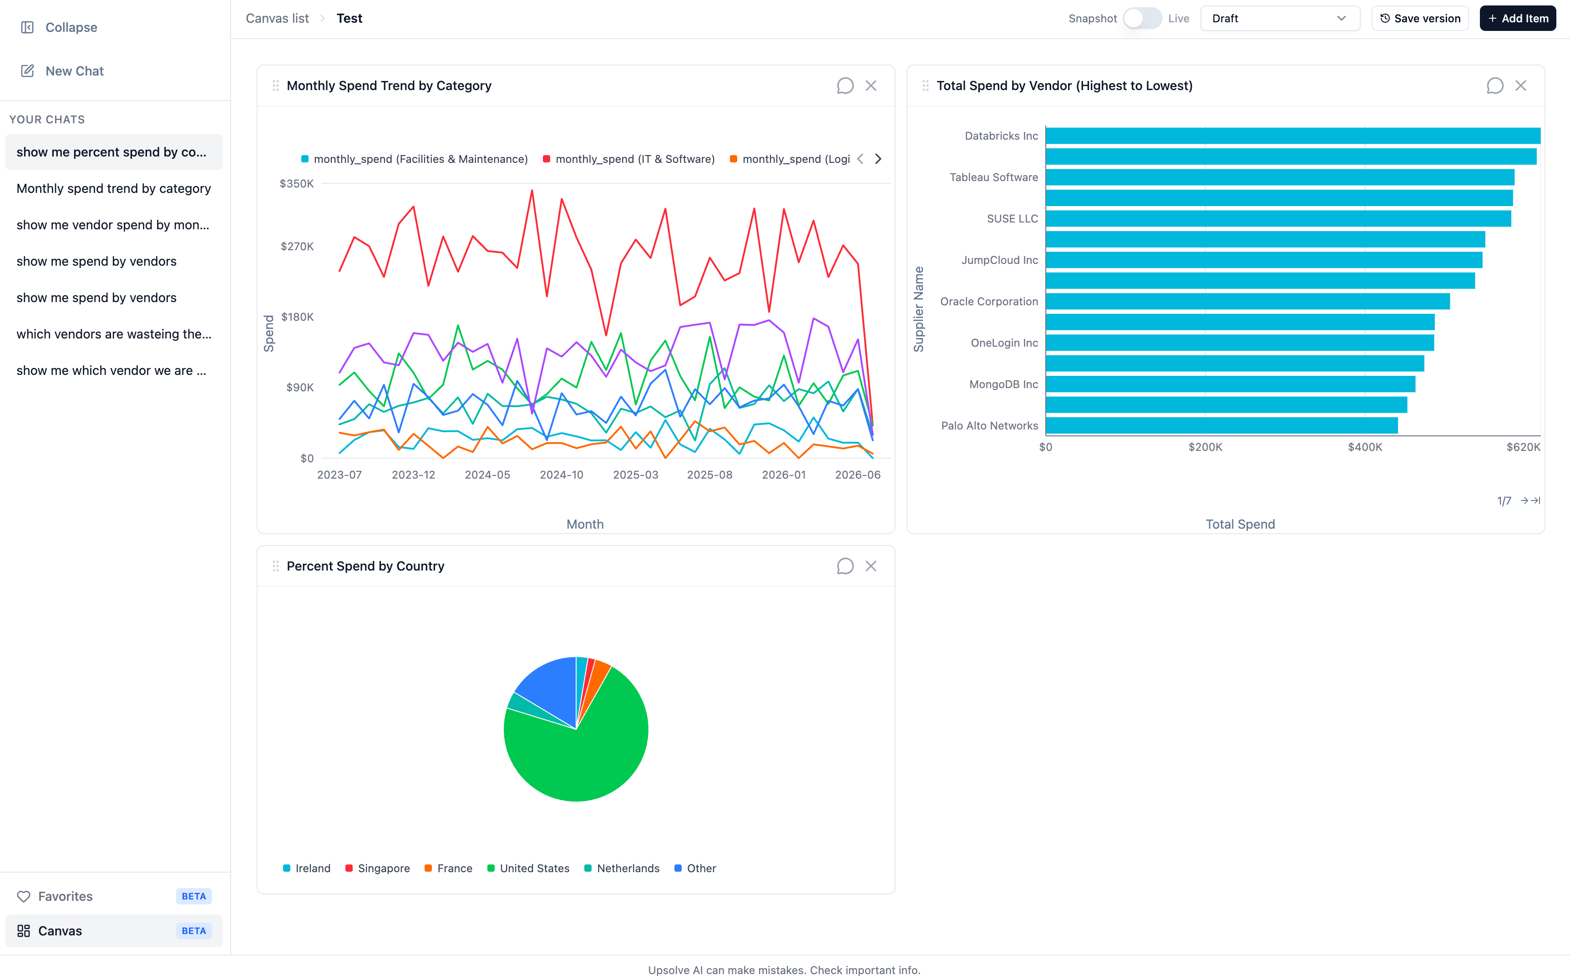Toggle between Snapshot and Live mode

(1142, 18)
